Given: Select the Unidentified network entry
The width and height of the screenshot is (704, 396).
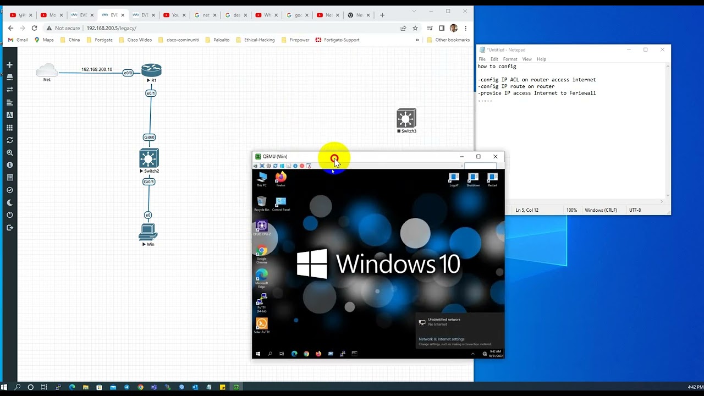Looking at the screenshot, I should [x=460, y=322].
